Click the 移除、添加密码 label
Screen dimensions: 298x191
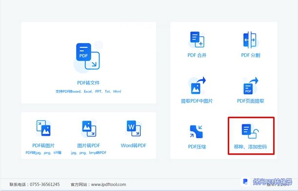(x=250, y=147)
